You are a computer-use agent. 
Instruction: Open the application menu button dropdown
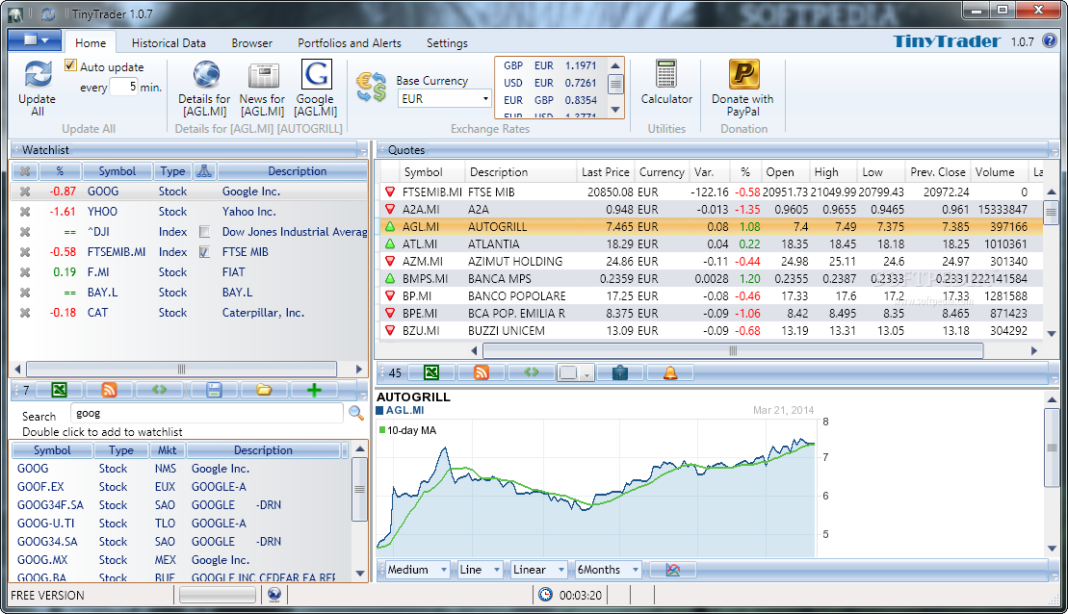pyautogui.click(x=36, y=40)
